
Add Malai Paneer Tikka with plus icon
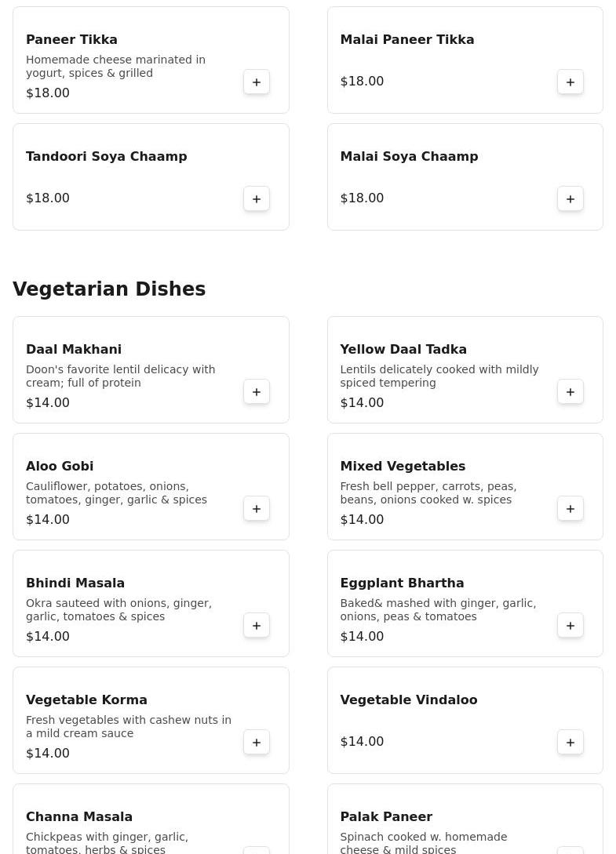click(x=570, y=82)
